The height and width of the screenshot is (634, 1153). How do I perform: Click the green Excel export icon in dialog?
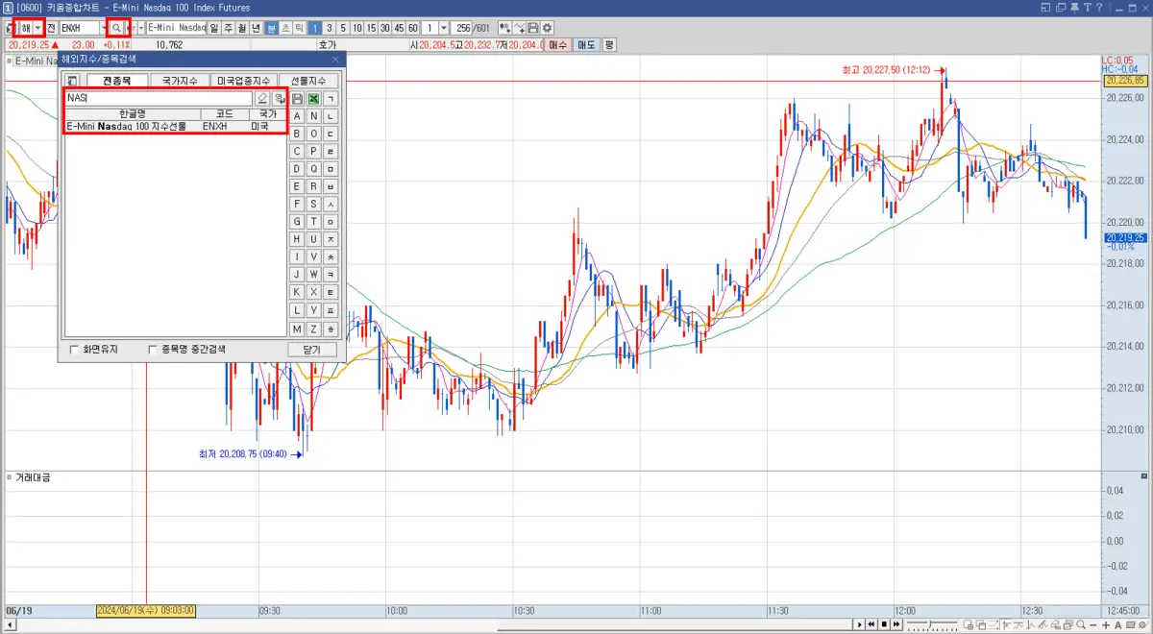(313, 98)
